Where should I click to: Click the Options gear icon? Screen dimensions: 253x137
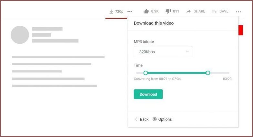[x=155, y=119]
